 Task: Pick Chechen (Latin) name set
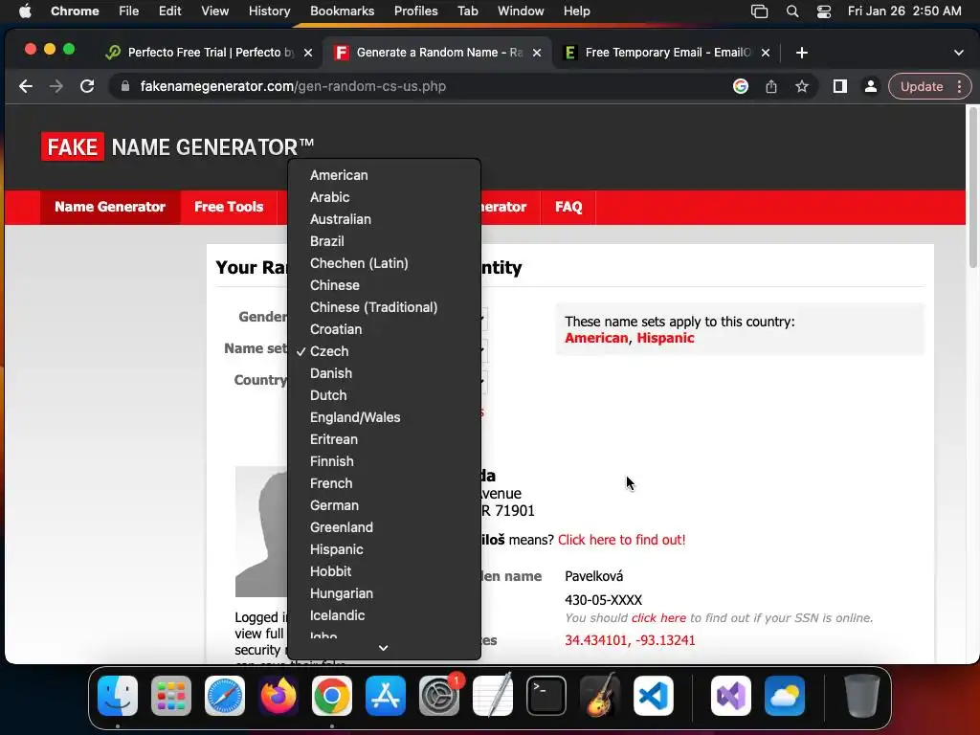(384, 263)
